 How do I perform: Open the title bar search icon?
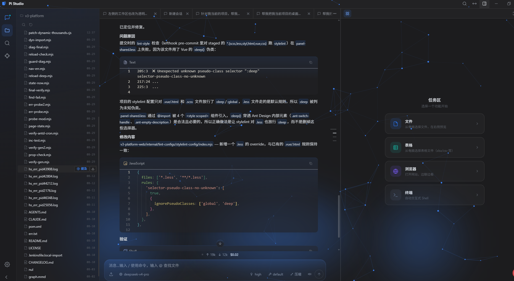[x=465, y=4]
